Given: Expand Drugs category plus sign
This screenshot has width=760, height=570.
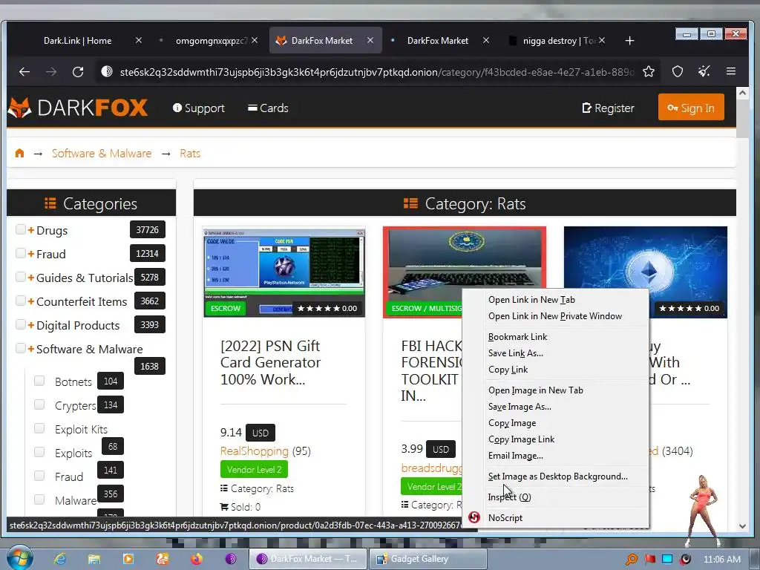Looking at the screenshot, I should pos(31,230).
